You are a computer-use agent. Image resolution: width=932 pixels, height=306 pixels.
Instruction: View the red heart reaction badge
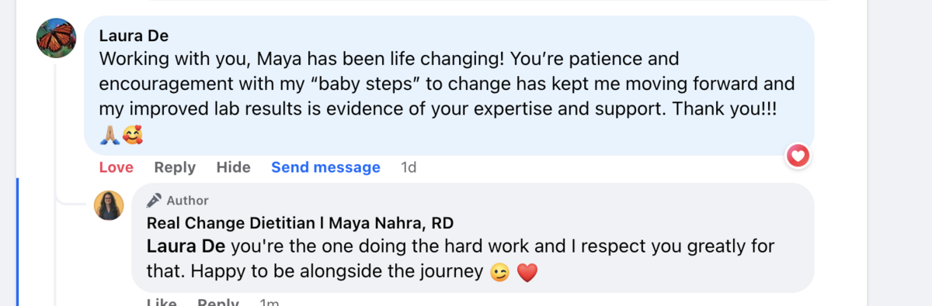[798, 156]
